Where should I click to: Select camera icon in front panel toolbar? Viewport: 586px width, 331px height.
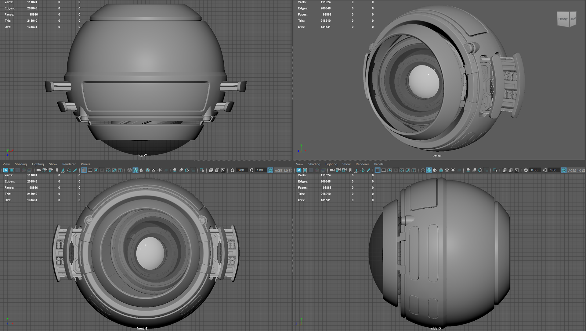[x=38, y=170]
